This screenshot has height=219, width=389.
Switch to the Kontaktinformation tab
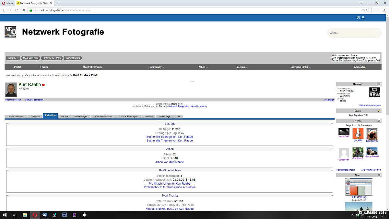(103, 116)
